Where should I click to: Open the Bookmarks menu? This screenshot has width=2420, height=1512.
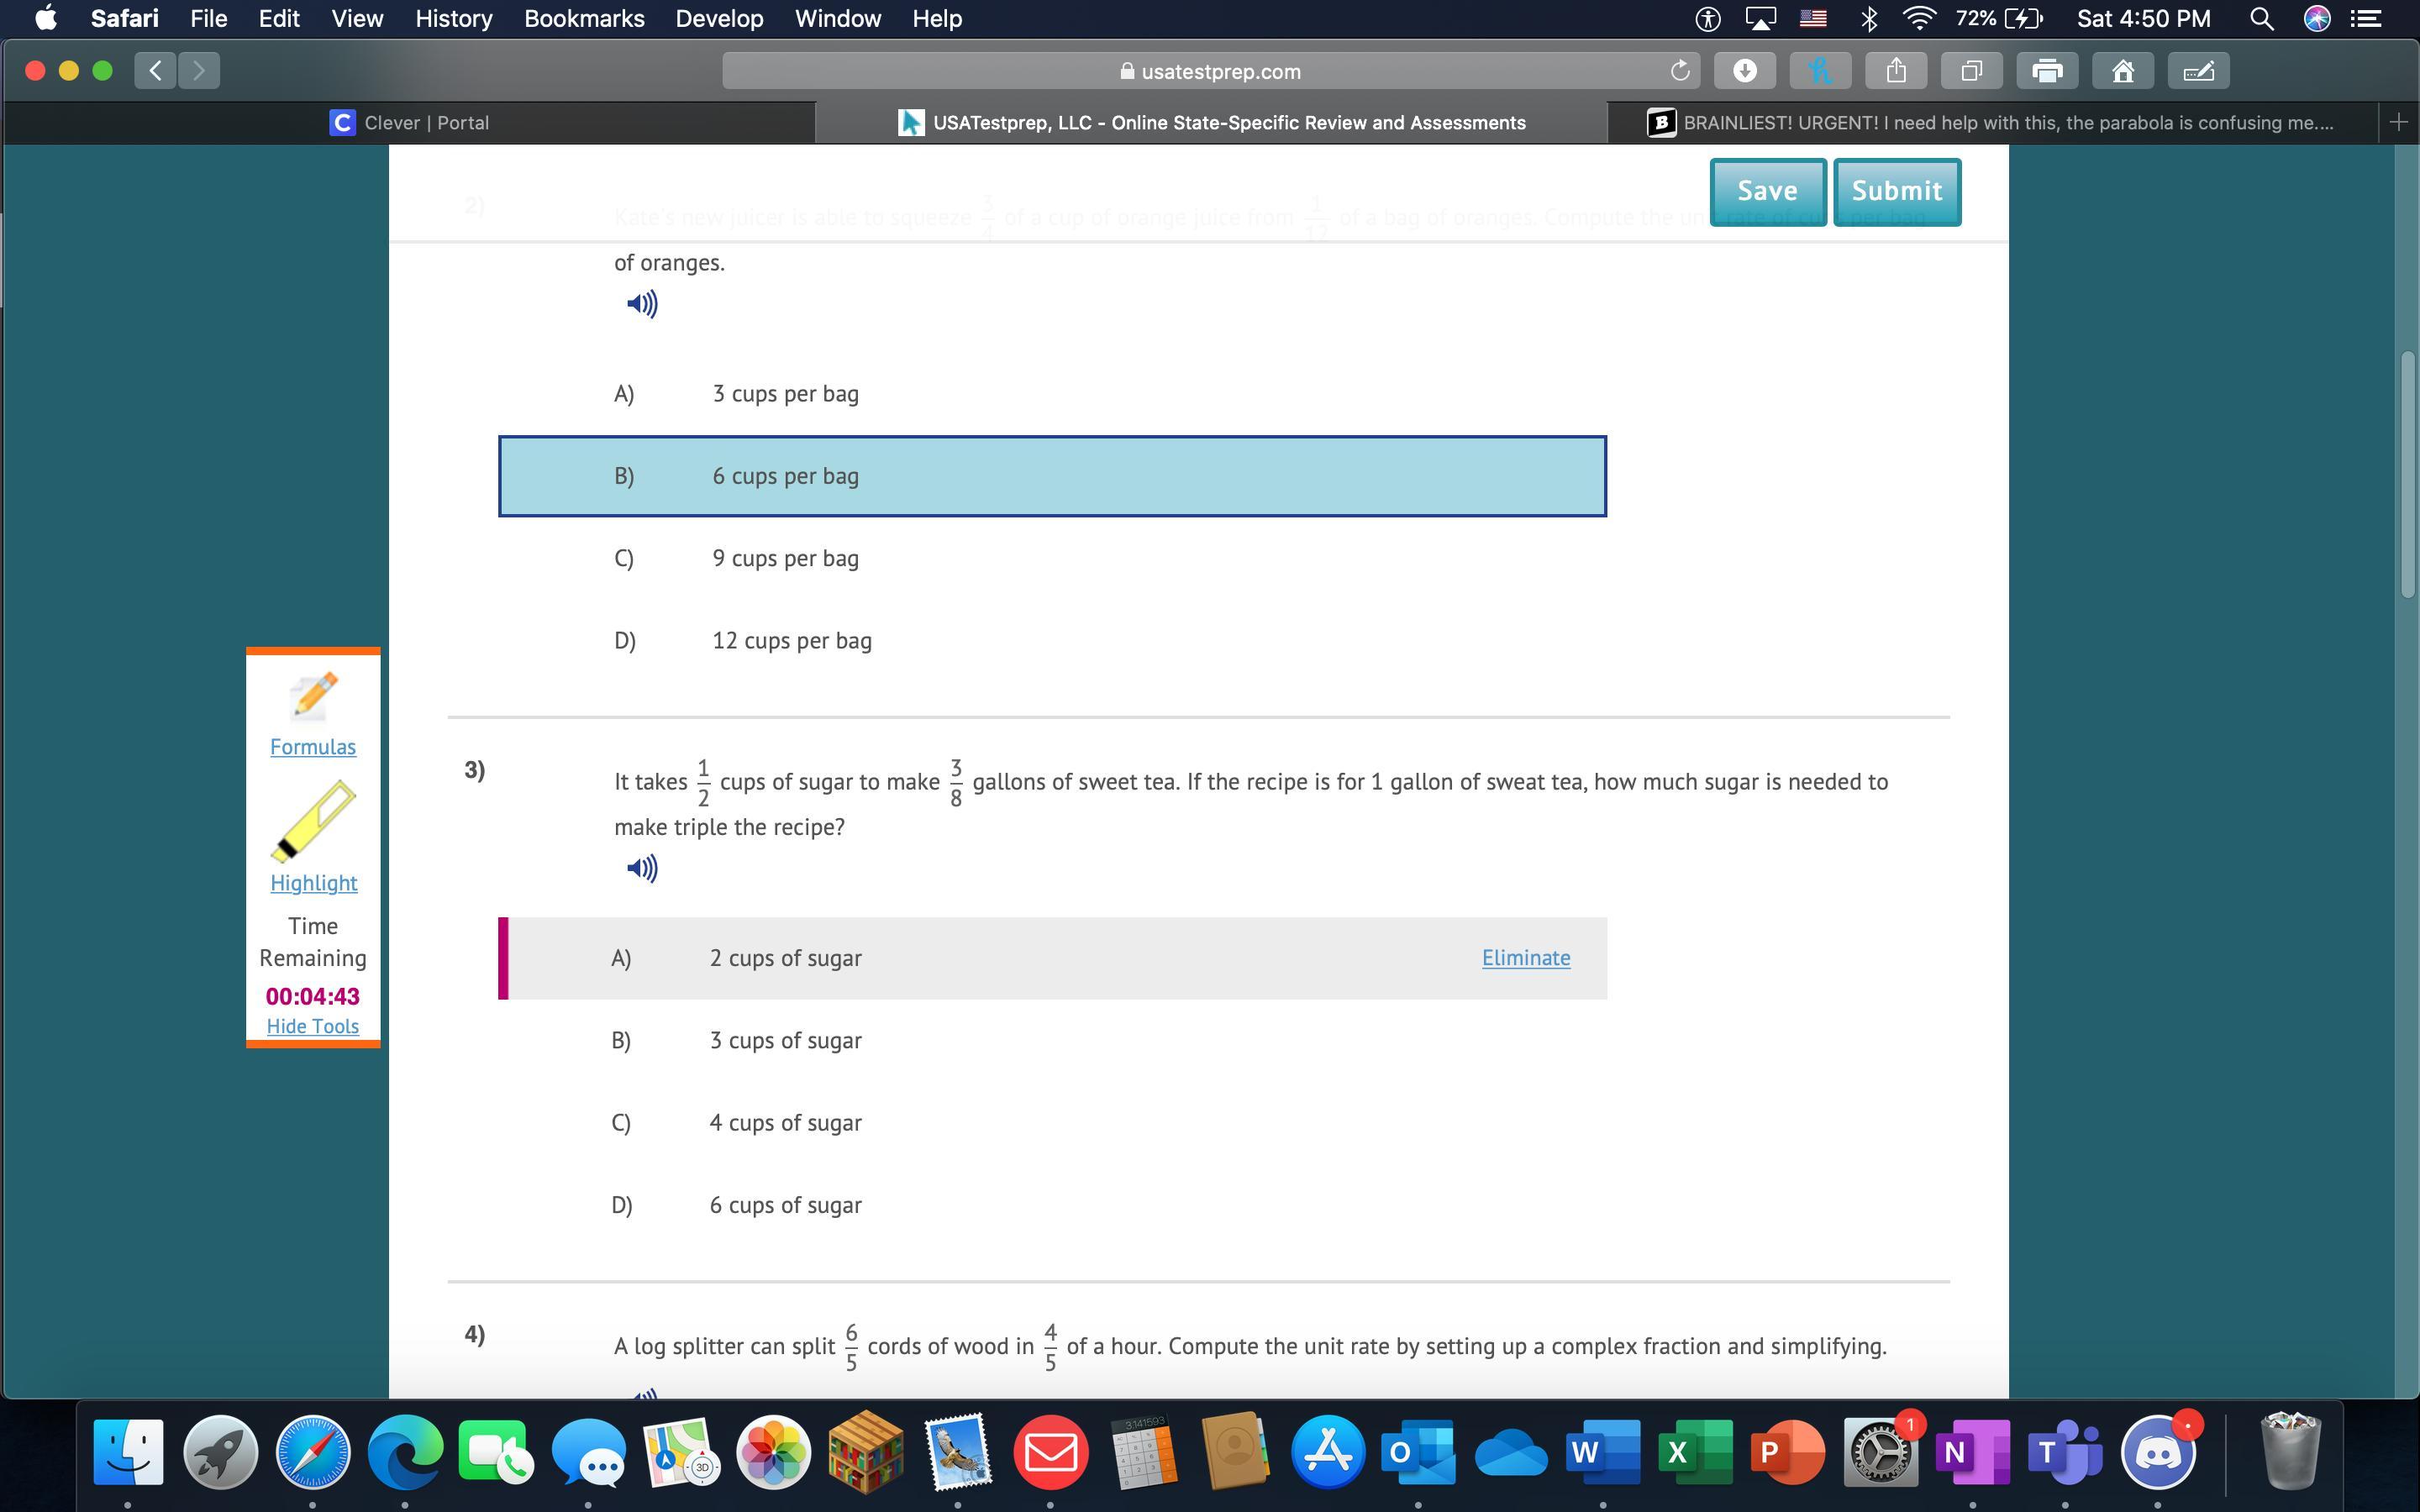(x=584, y=18)
